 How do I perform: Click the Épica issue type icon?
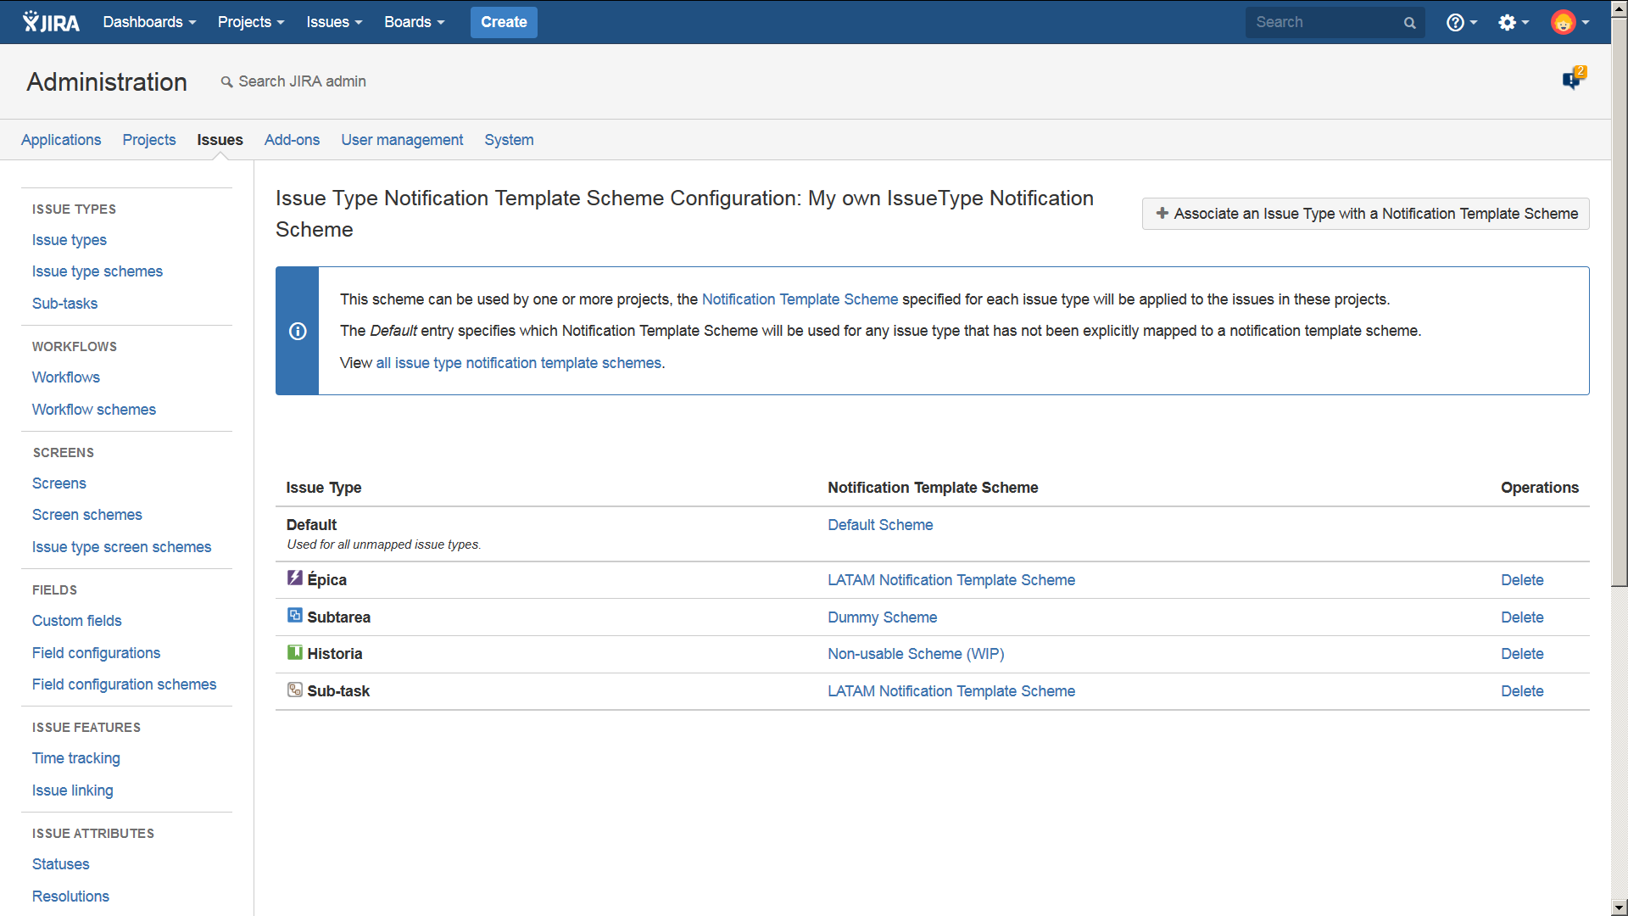pyautogui.click(x=294, y=578)
